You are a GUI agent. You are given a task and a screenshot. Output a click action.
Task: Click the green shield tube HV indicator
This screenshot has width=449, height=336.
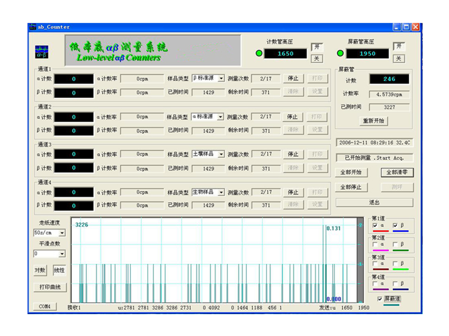[x=340, y=53]
